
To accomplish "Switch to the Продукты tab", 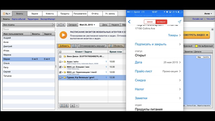I will [x=65, y=14].
